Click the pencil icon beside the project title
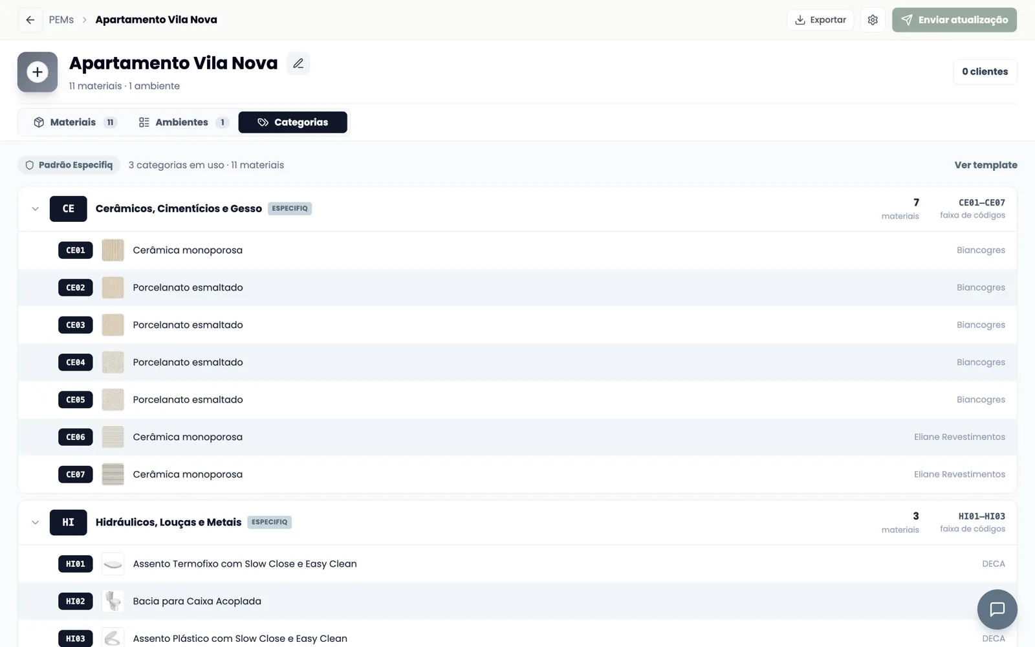1035x647 pixels. [298, 63]
